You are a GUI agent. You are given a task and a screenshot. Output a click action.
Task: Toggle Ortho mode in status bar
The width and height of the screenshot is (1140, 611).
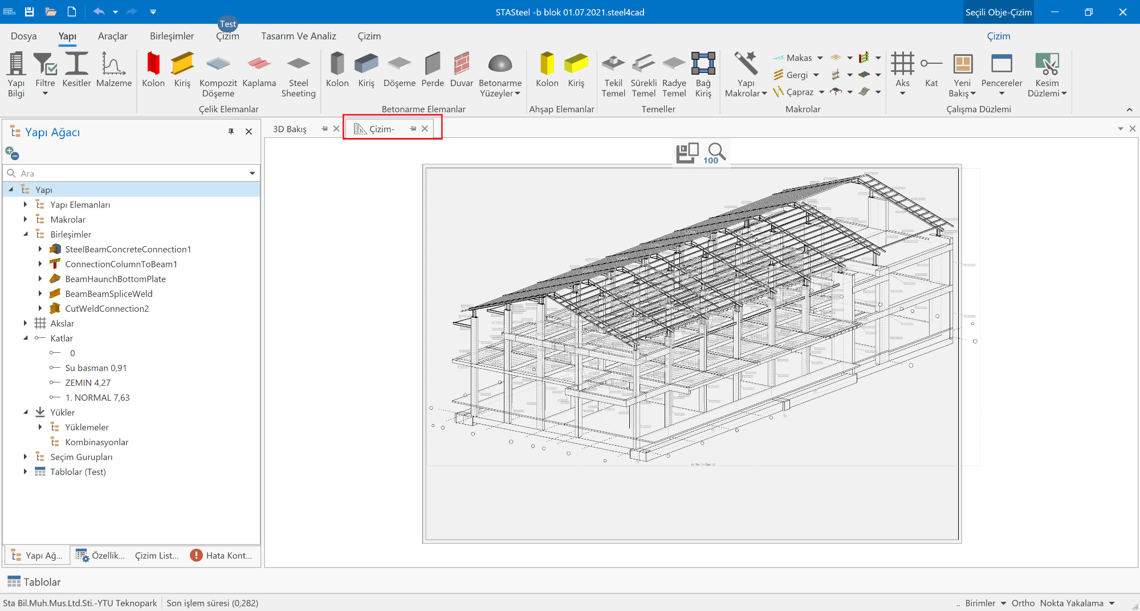coord(1023,603)
